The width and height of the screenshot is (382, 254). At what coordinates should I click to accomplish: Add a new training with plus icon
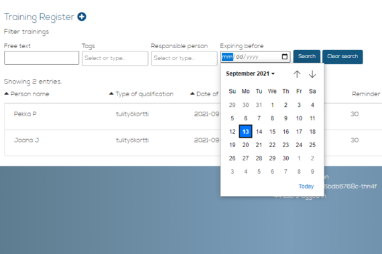(82, 17)
